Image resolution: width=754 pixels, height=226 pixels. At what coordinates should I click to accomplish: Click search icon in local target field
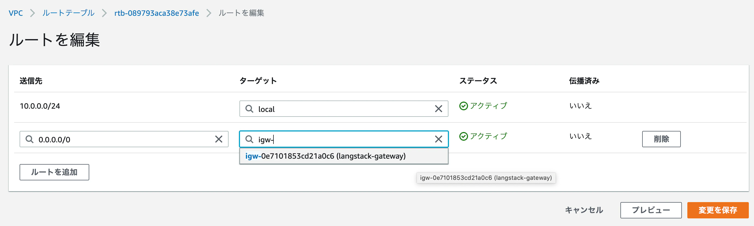click(249, 109)
